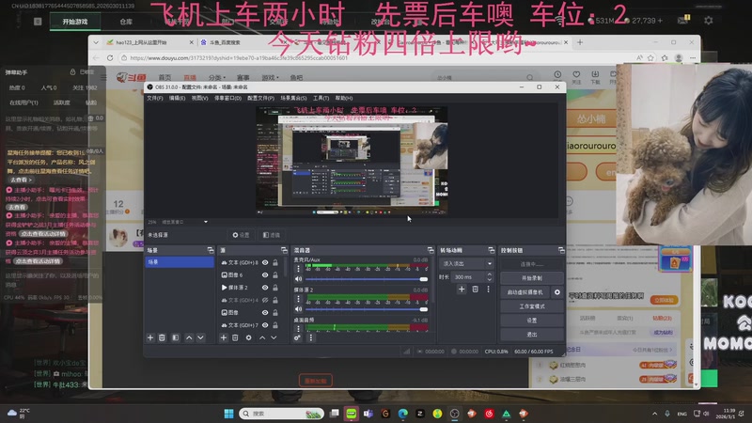The image size is (752, 423).
Task: Mute the 媒体源 2 speaker icon
Action: [x=298, y=309]
